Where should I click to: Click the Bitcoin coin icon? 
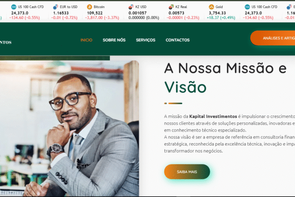click(x=89, y=7)
